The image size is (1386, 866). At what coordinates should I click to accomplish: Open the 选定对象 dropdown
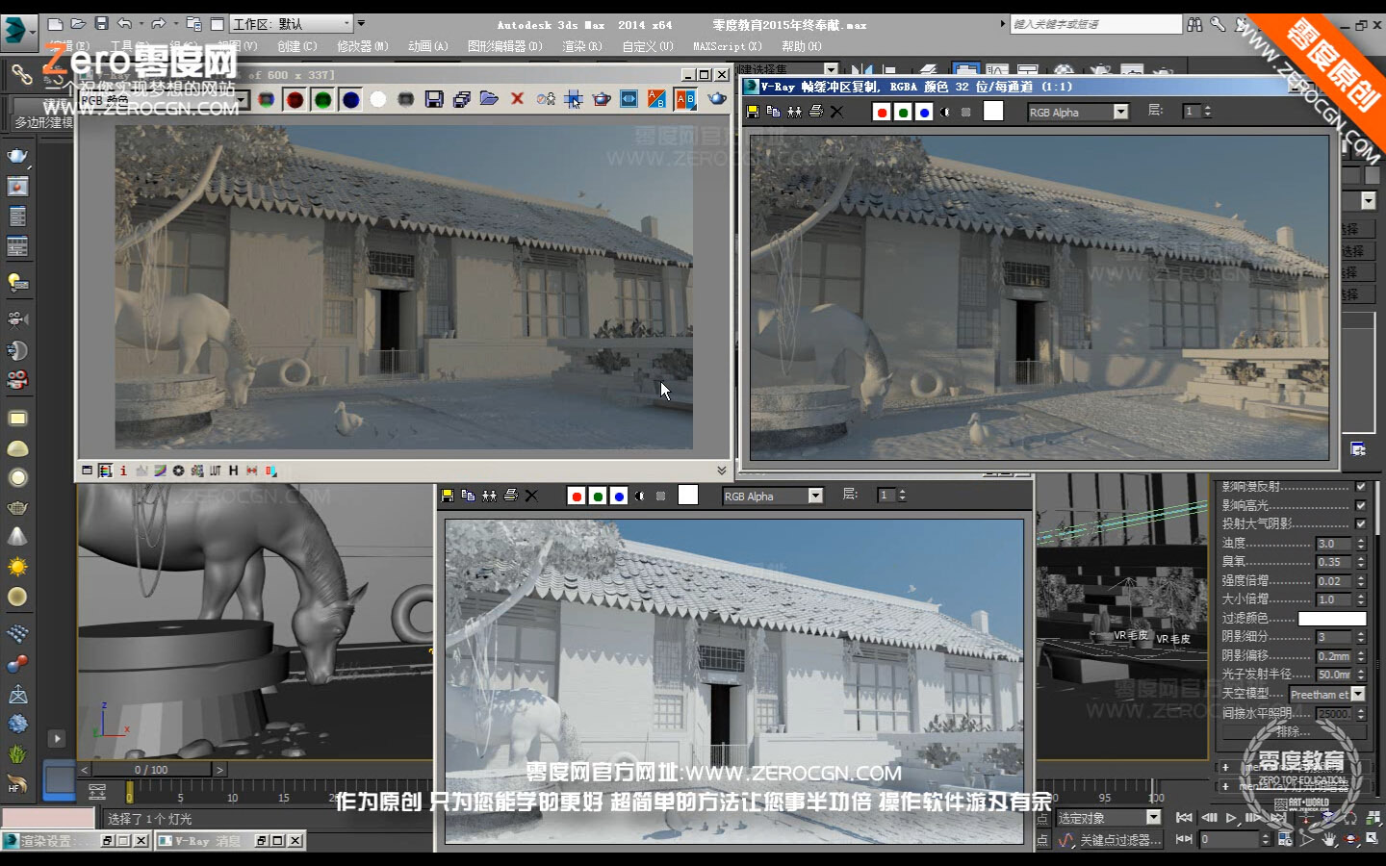pos(1110,818)
